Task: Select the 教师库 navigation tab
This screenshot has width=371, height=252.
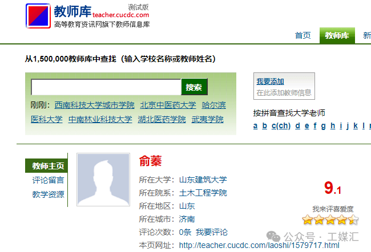Action: tap(337, 35)
